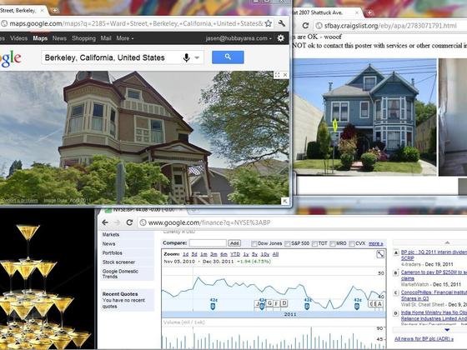Set chart zoom to 1m
Image resolution: width=467 pixels, height=350 pixels.
click(x=203, y=254)
